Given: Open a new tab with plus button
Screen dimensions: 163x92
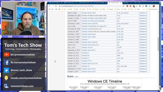Looking at the screenshot, I should tap(139, 3).
